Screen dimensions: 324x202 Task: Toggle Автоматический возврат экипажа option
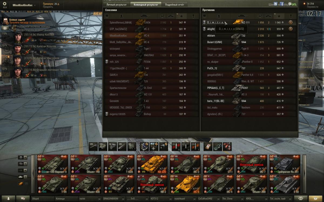point(14,30)
